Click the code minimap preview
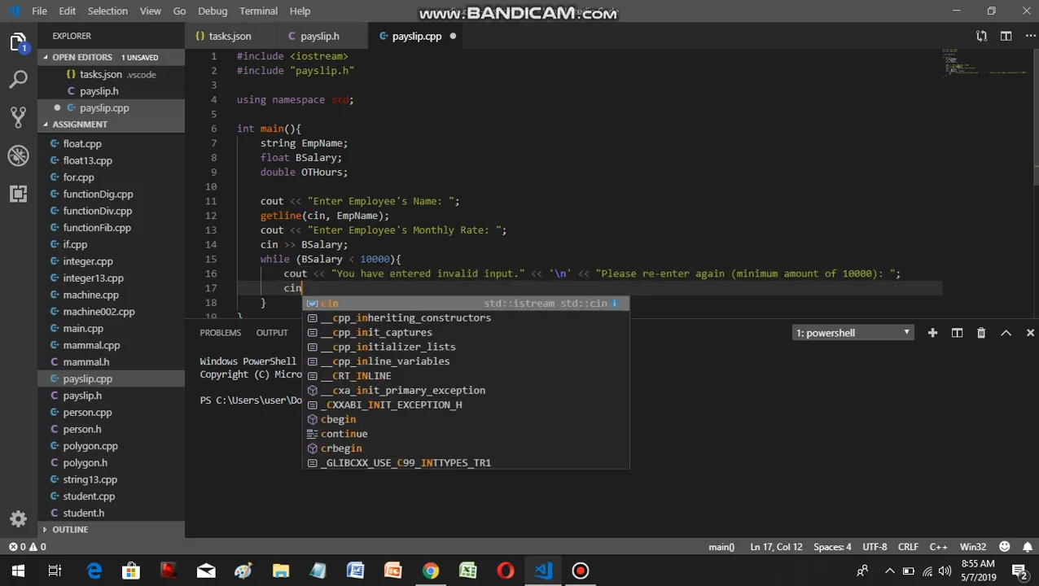 click(985, 62)
